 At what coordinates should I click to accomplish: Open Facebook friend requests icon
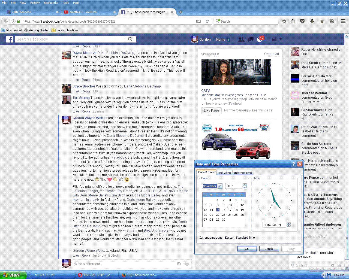tap(241, 40)
